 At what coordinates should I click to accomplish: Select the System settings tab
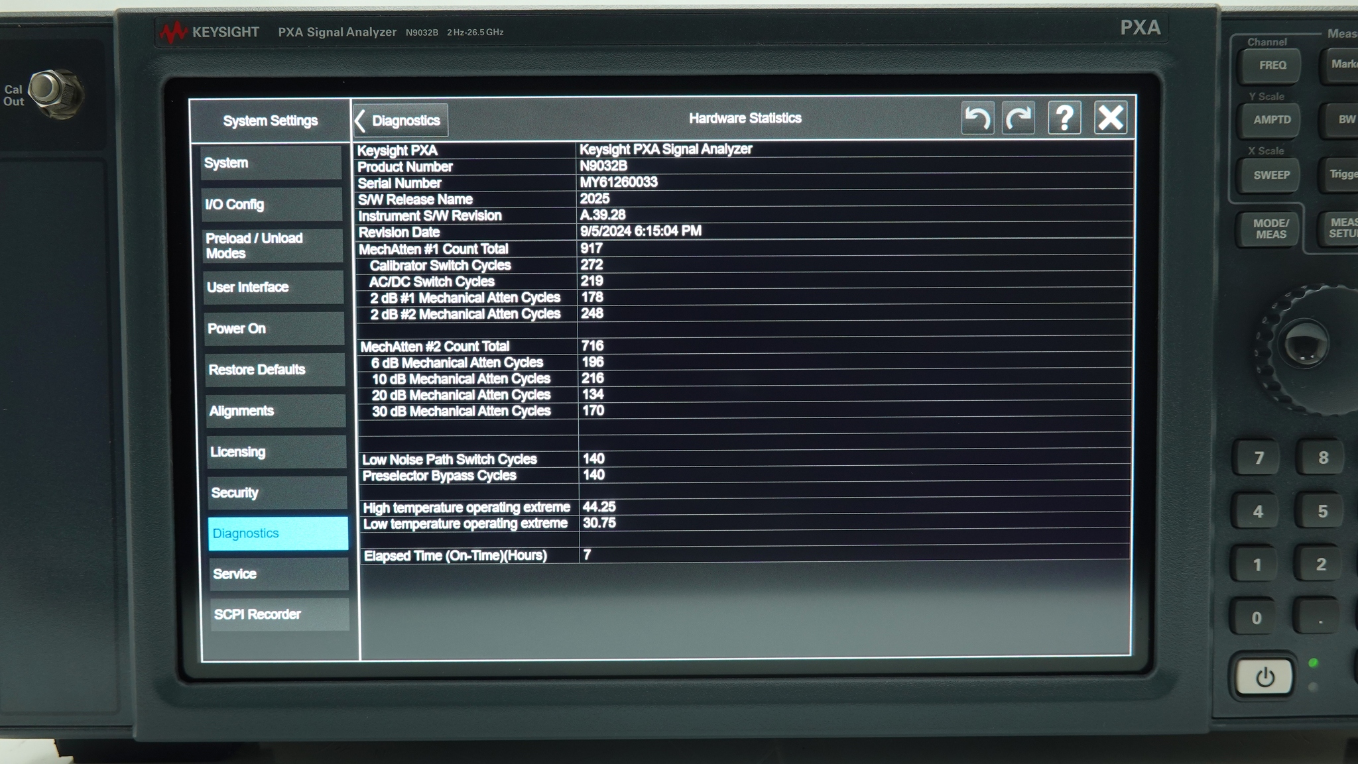click(272, 163)
